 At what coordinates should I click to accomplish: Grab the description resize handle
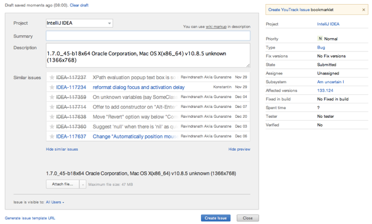[248, 65]
